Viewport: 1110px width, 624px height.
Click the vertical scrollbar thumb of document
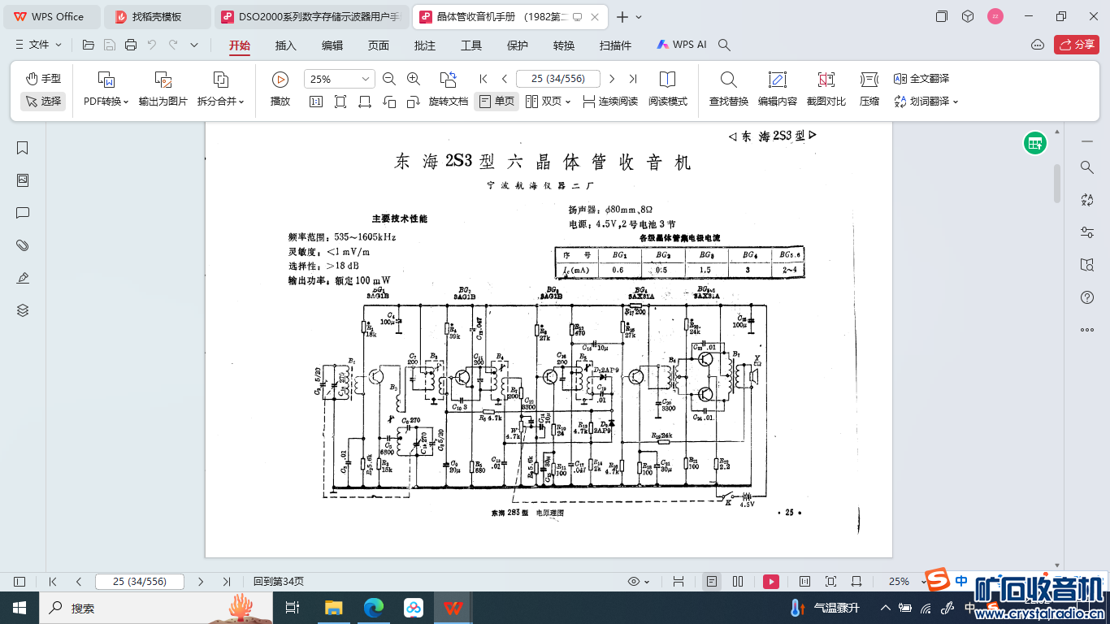pyautogui.click(x=1057, y=183)
